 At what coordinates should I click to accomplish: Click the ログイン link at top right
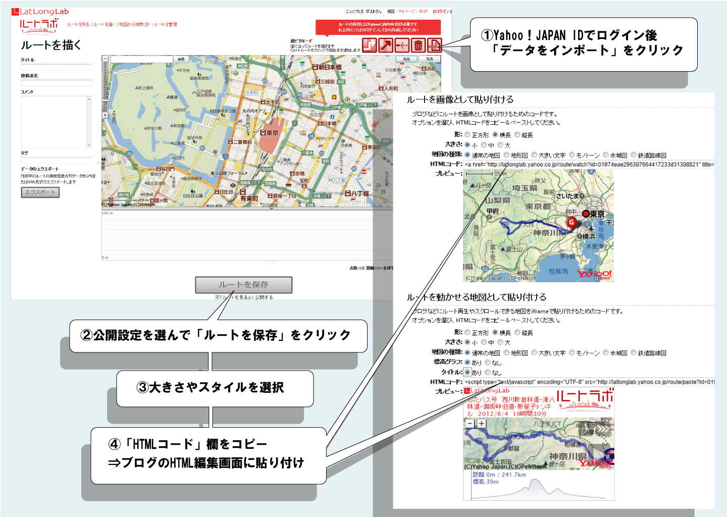[x=442, y=11]
